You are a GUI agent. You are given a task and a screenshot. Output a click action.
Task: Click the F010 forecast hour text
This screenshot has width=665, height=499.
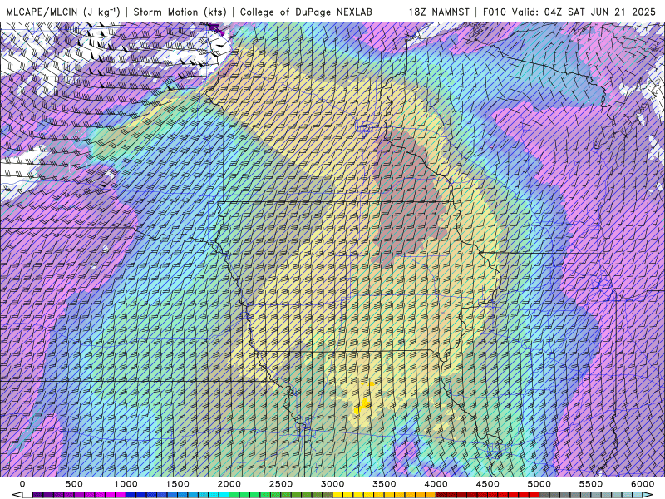point(495,12)
